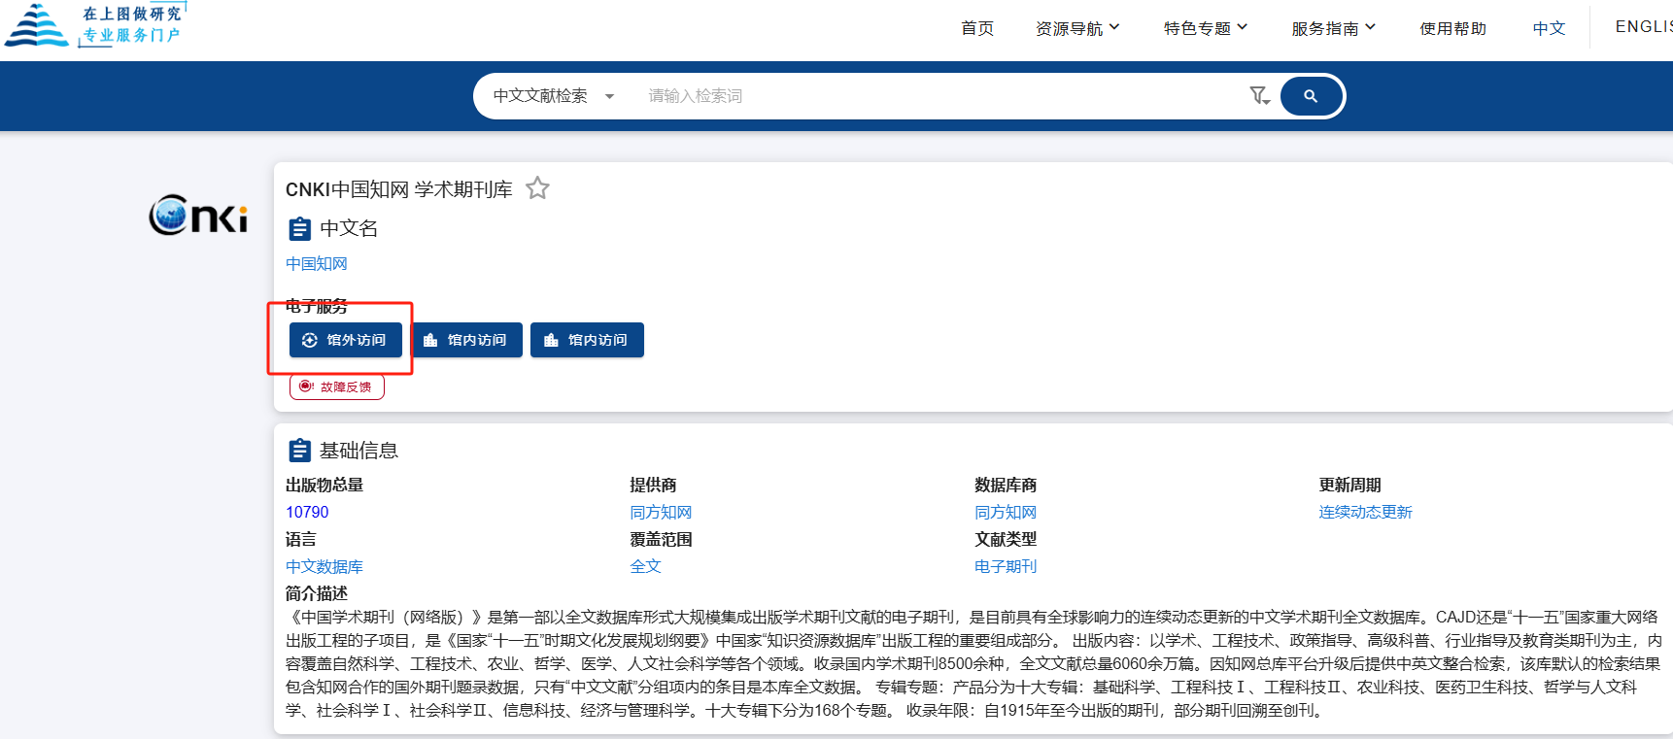The width and height of the screenshot is (1673, 739).
Task: Click the magnifier search button
Action: point(1311,96)
